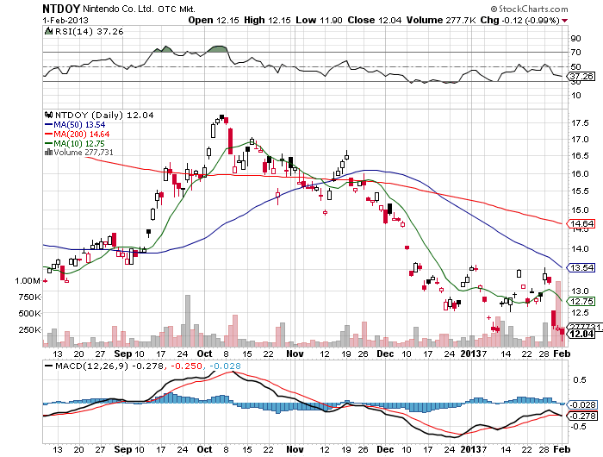Image resolution: width=603 pixels, height=457 pixels.
Task: Click the red -0.250 MACD signal value
Action: [x=186, y=366]
